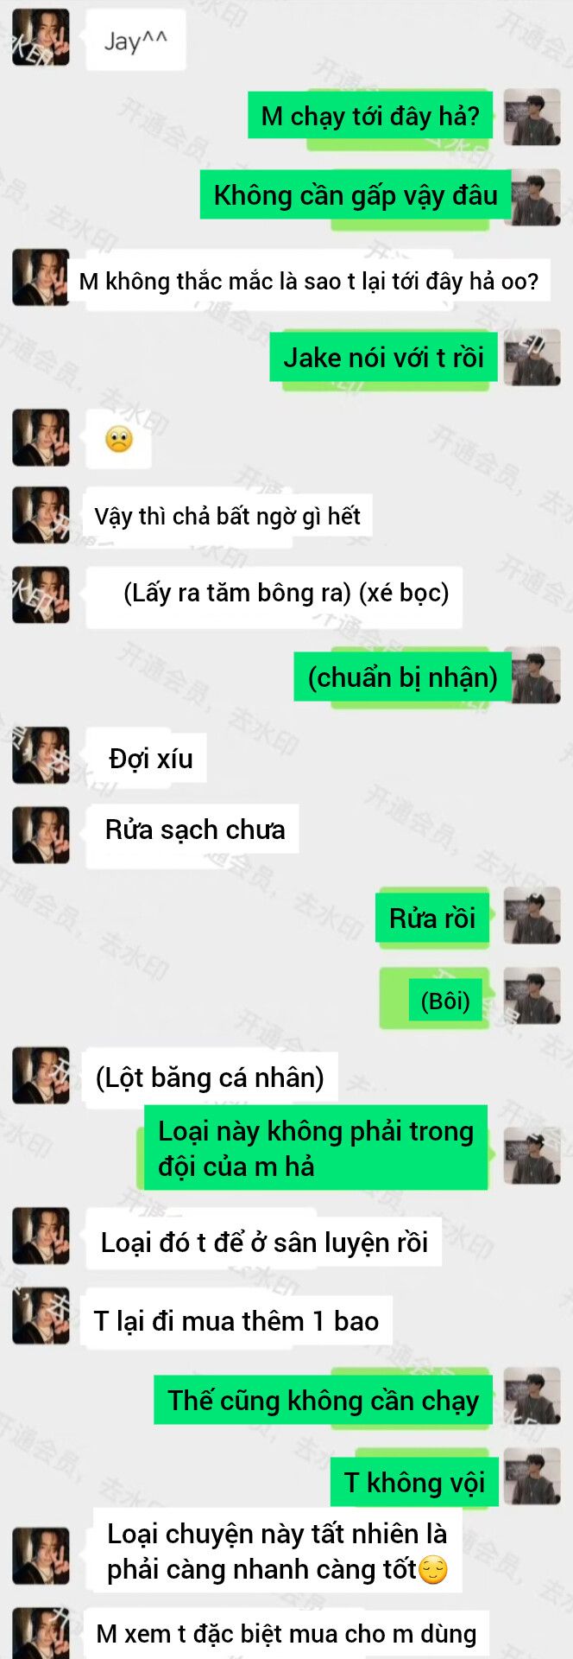
Task: Tap the relieved emoji after 'càng nhanh càng tốt'
Action: click(433, 1570)
